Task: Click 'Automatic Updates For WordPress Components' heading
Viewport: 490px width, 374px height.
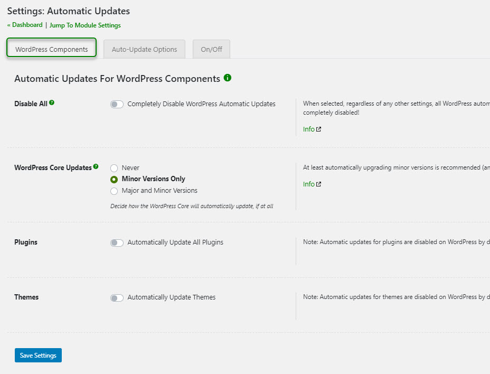Action: point(117,79)
